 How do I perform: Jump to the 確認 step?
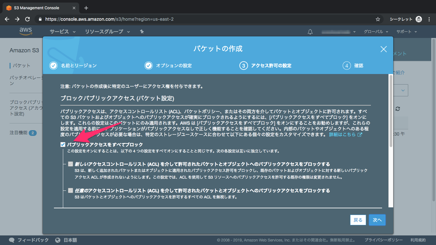click(359, 65)
